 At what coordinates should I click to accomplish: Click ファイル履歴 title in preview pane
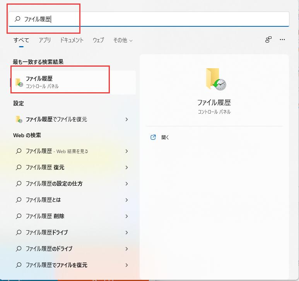214,103
